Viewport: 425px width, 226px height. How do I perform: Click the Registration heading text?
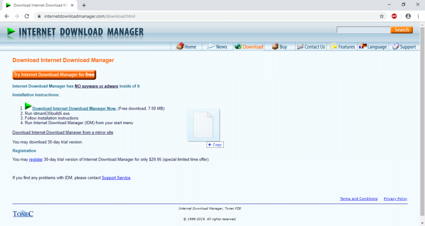[24, 151]
